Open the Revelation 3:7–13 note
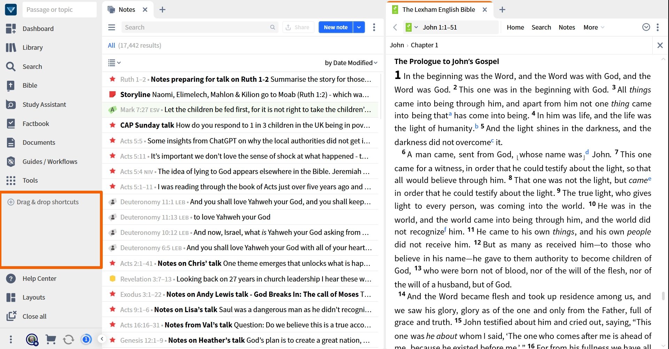The height and width of the screenshot is (349, 669). click(x=240, y=279)
